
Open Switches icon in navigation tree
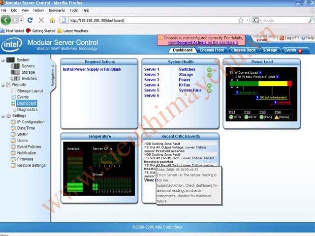(15, 79)
